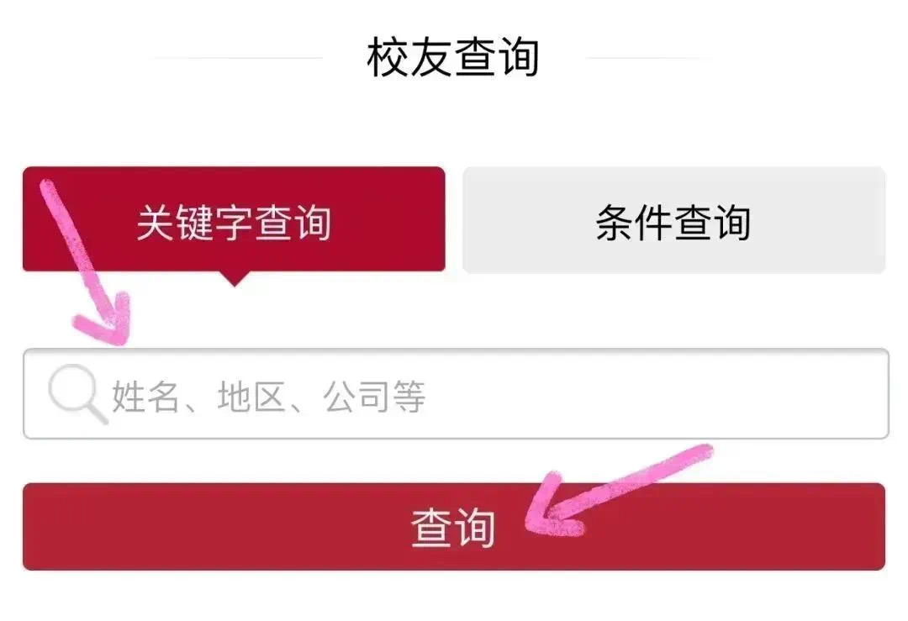Switch to the 关键字查询 tab
The image size is (908, 621).
pos(234,218)
